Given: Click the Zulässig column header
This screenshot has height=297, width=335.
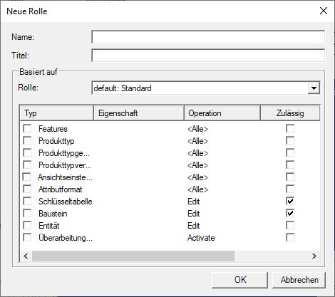Looking at the screenshot, I should click(x=290, y=113).
